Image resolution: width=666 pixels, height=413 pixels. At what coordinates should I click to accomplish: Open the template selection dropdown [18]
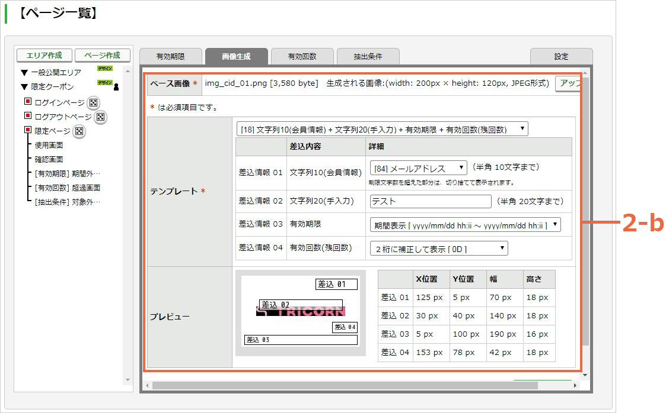click(x=382, y=129)
